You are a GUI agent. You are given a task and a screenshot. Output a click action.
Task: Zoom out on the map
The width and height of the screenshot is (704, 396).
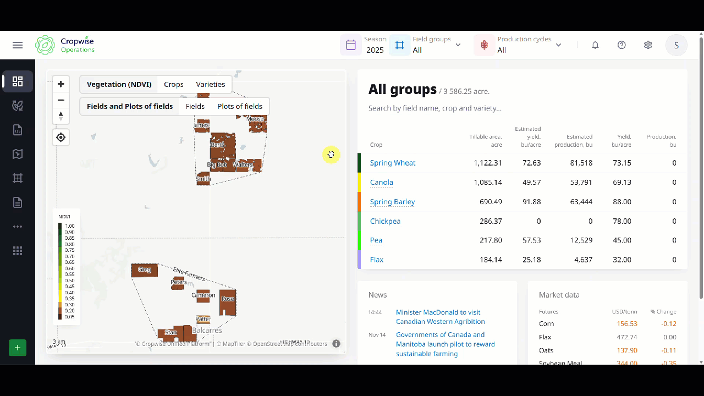(61, 100)
